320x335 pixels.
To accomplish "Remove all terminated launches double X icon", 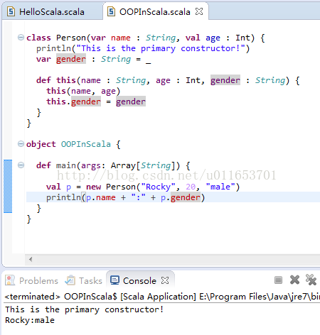I will pos(311,280).
